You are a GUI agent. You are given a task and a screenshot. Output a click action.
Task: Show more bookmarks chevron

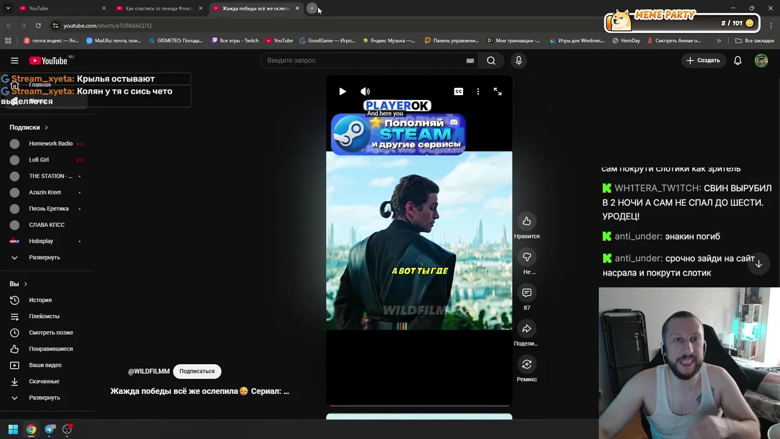[719, 41]
